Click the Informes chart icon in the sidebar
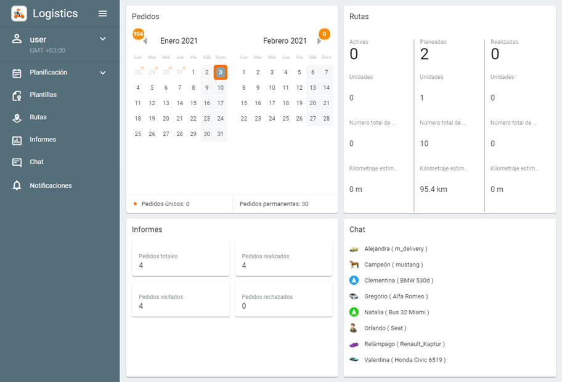The width and height of the screenshot is (562, 382). [17, 140]
